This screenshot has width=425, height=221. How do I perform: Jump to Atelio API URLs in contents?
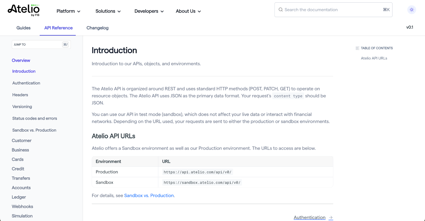point(374,58)
